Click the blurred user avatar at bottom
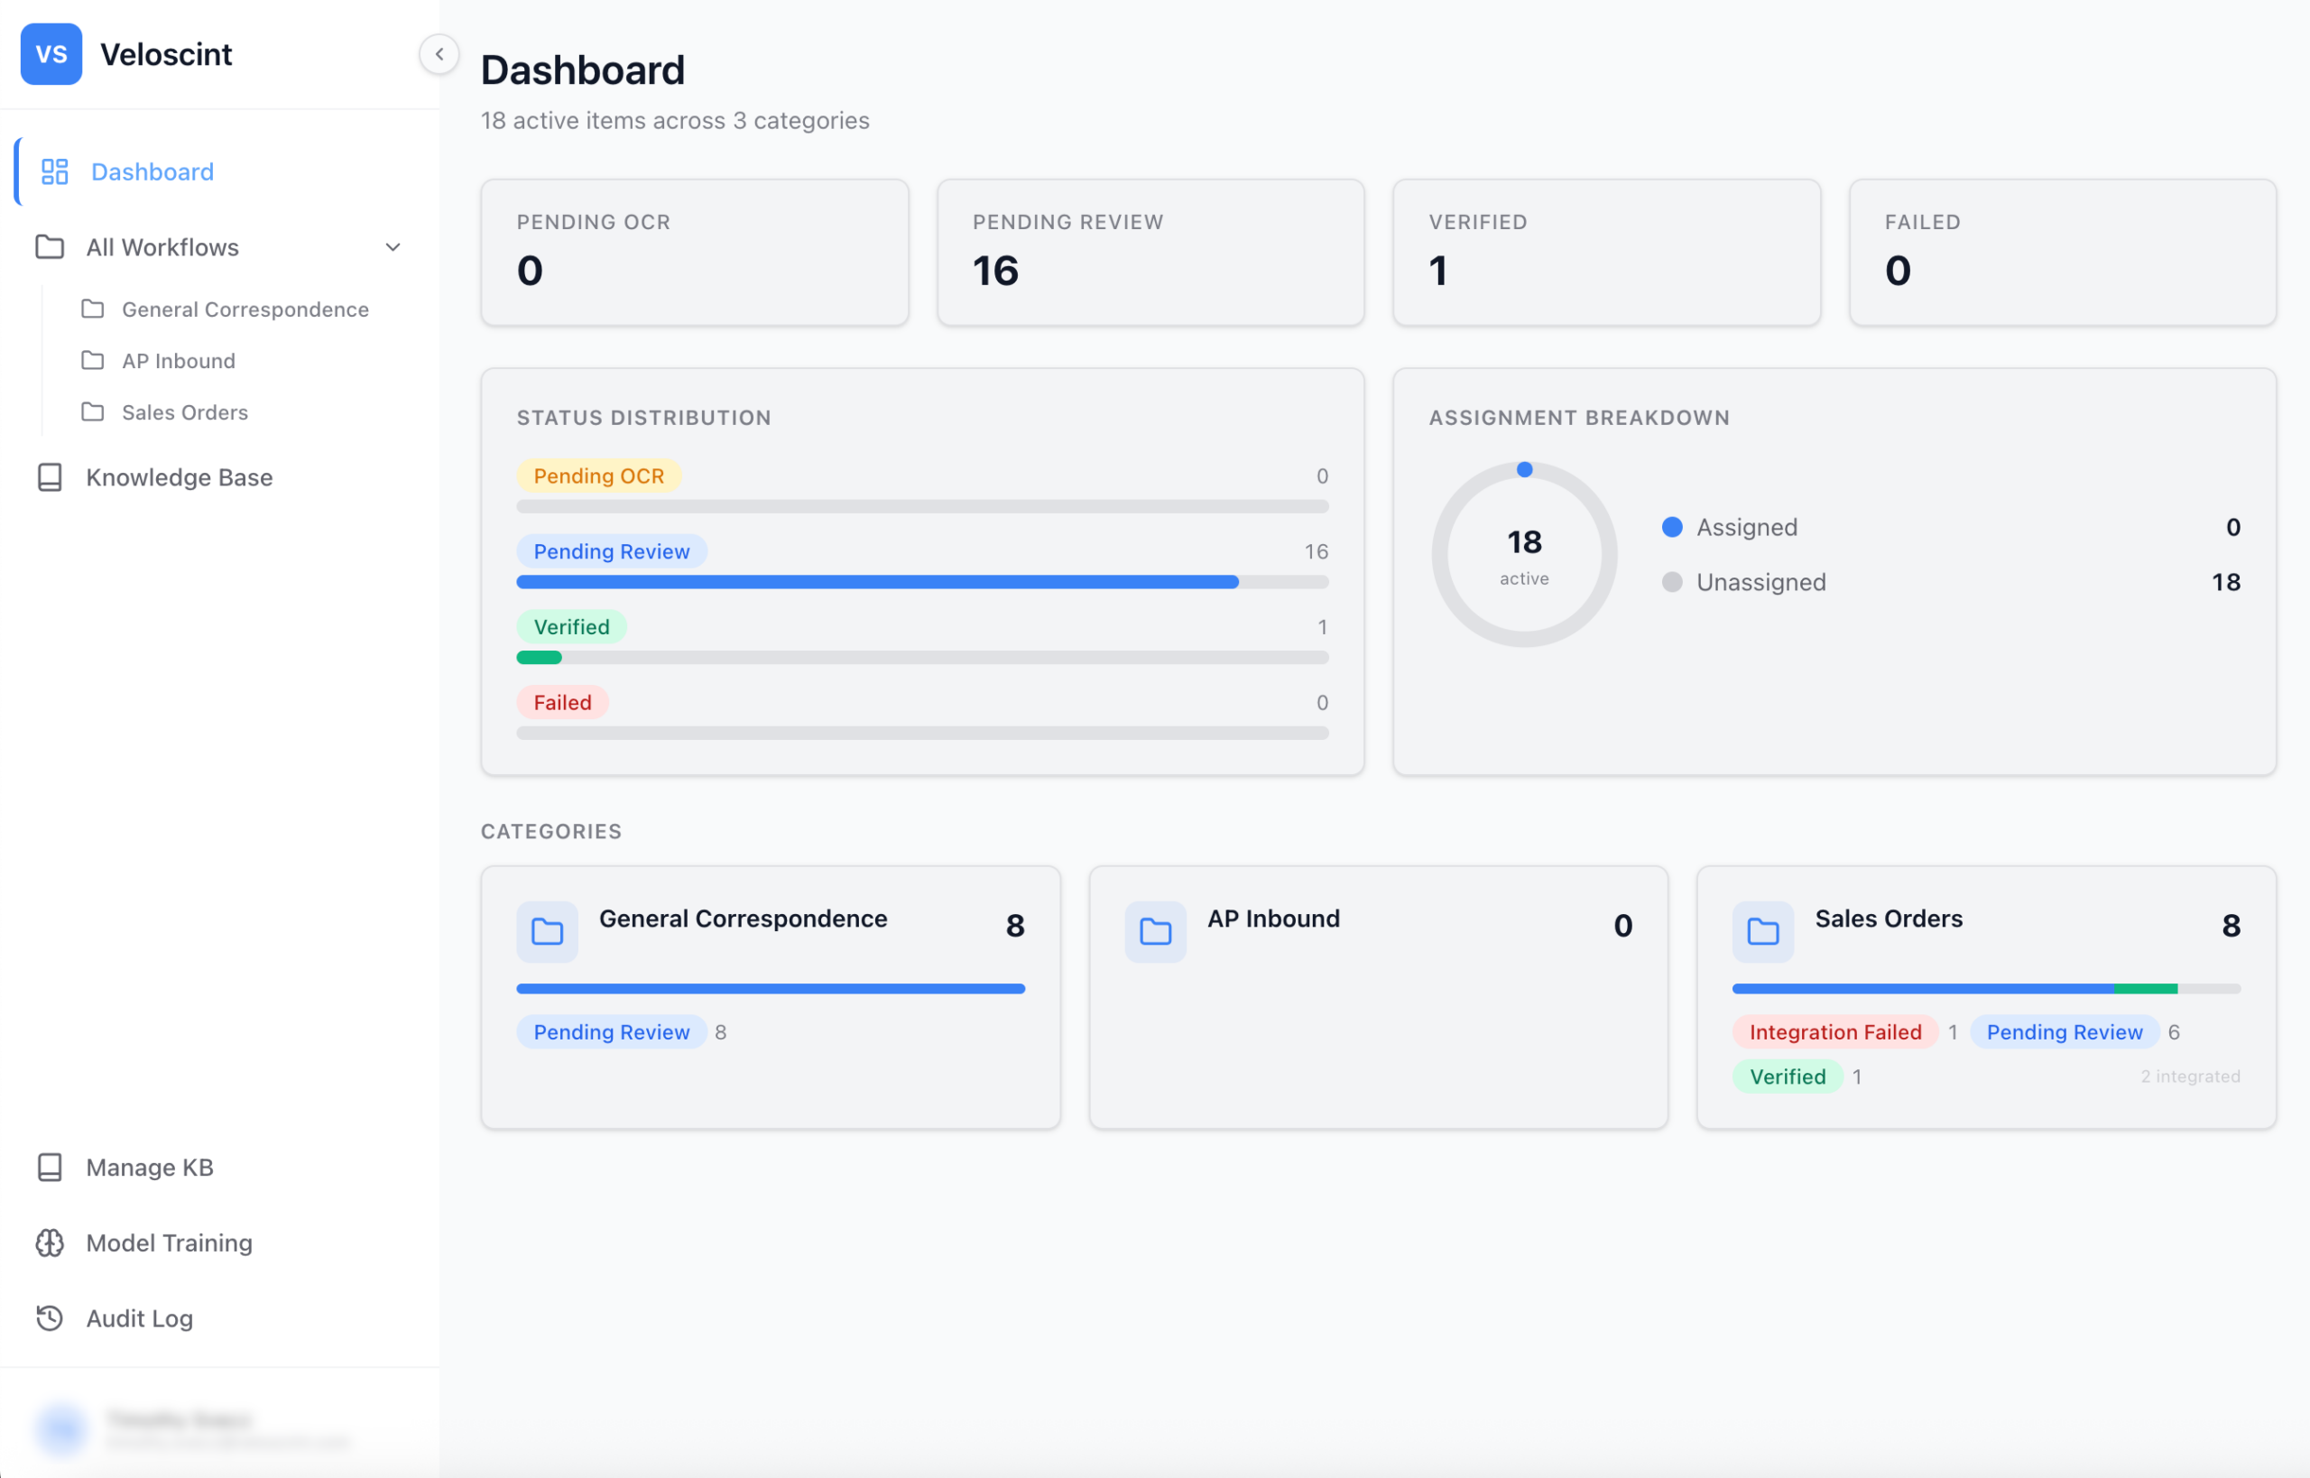 [x=62, y=1429]
